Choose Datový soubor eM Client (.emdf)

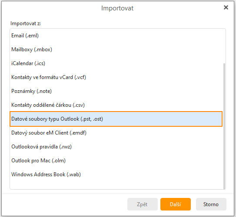click(x=116, y=133)
